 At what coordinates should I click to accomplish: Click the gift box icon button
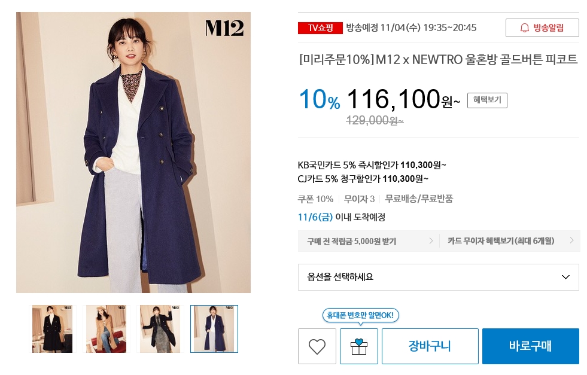tap(358, 346)
